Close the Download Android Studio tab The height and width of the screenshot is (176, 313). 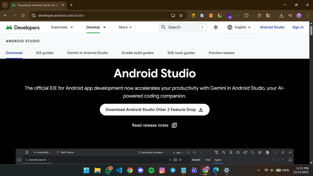63,5
